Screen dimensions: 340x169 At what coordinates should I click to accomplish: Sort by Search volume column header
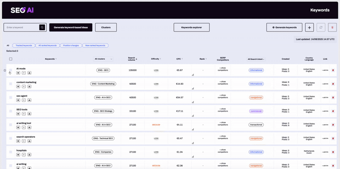133,59
